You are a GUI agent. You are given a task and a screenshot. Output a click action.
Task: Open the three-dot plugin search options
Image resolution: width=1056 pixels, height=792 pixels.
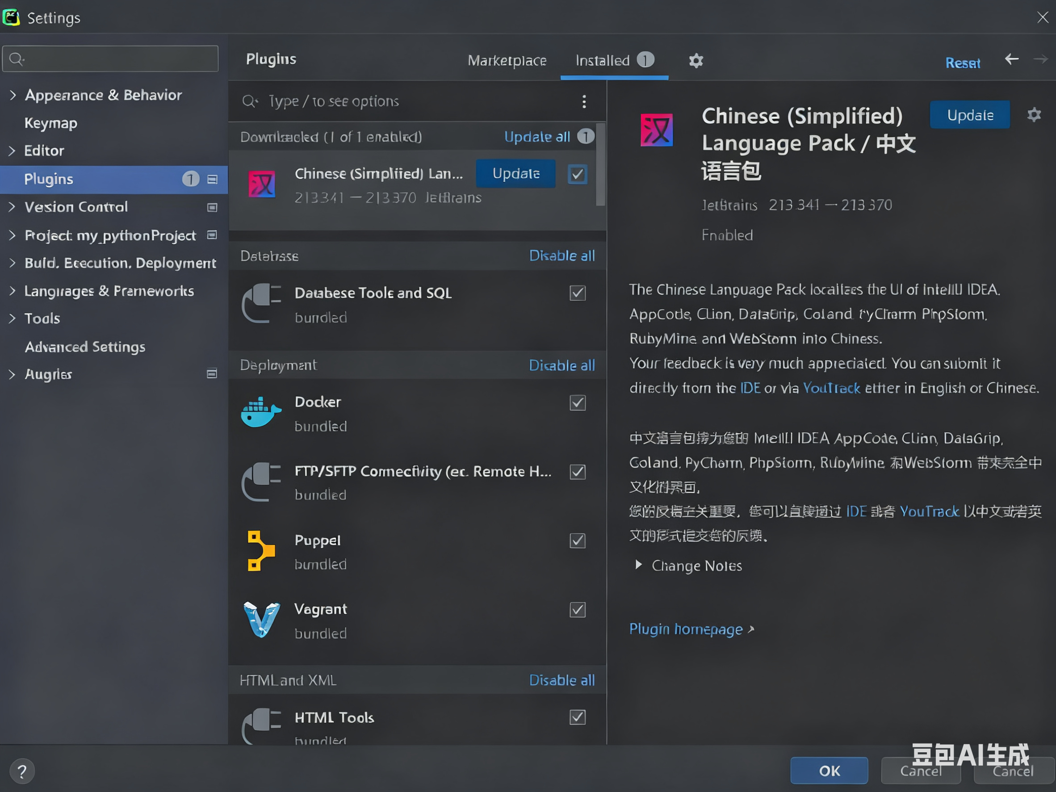click(584, 101)
